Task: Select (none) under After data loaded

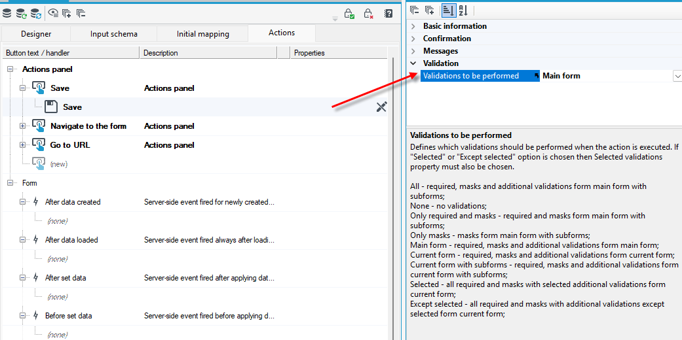Action: point(57,259)
